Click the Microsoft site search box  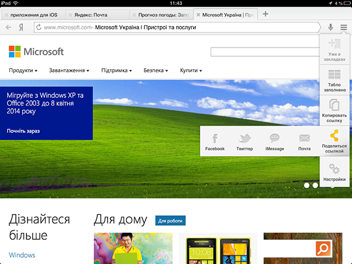265,52
